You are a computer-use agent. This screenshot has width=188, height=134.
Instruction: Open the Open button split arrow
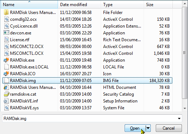[x=148, y=128]
